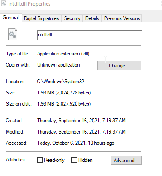The image size is (162, 176).
Task: Click the Change... button
Action: pos(119,66)
